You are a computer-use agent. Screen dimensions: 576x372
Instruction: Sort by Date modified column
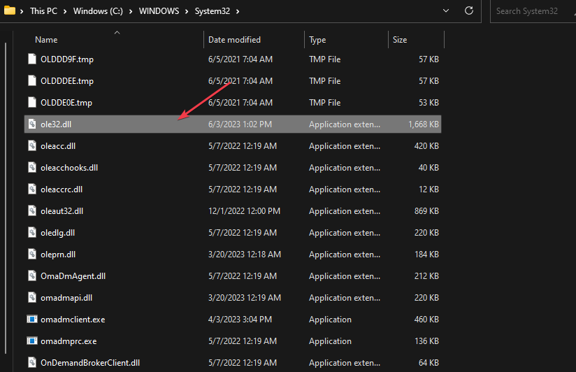(x=234, y=40)
